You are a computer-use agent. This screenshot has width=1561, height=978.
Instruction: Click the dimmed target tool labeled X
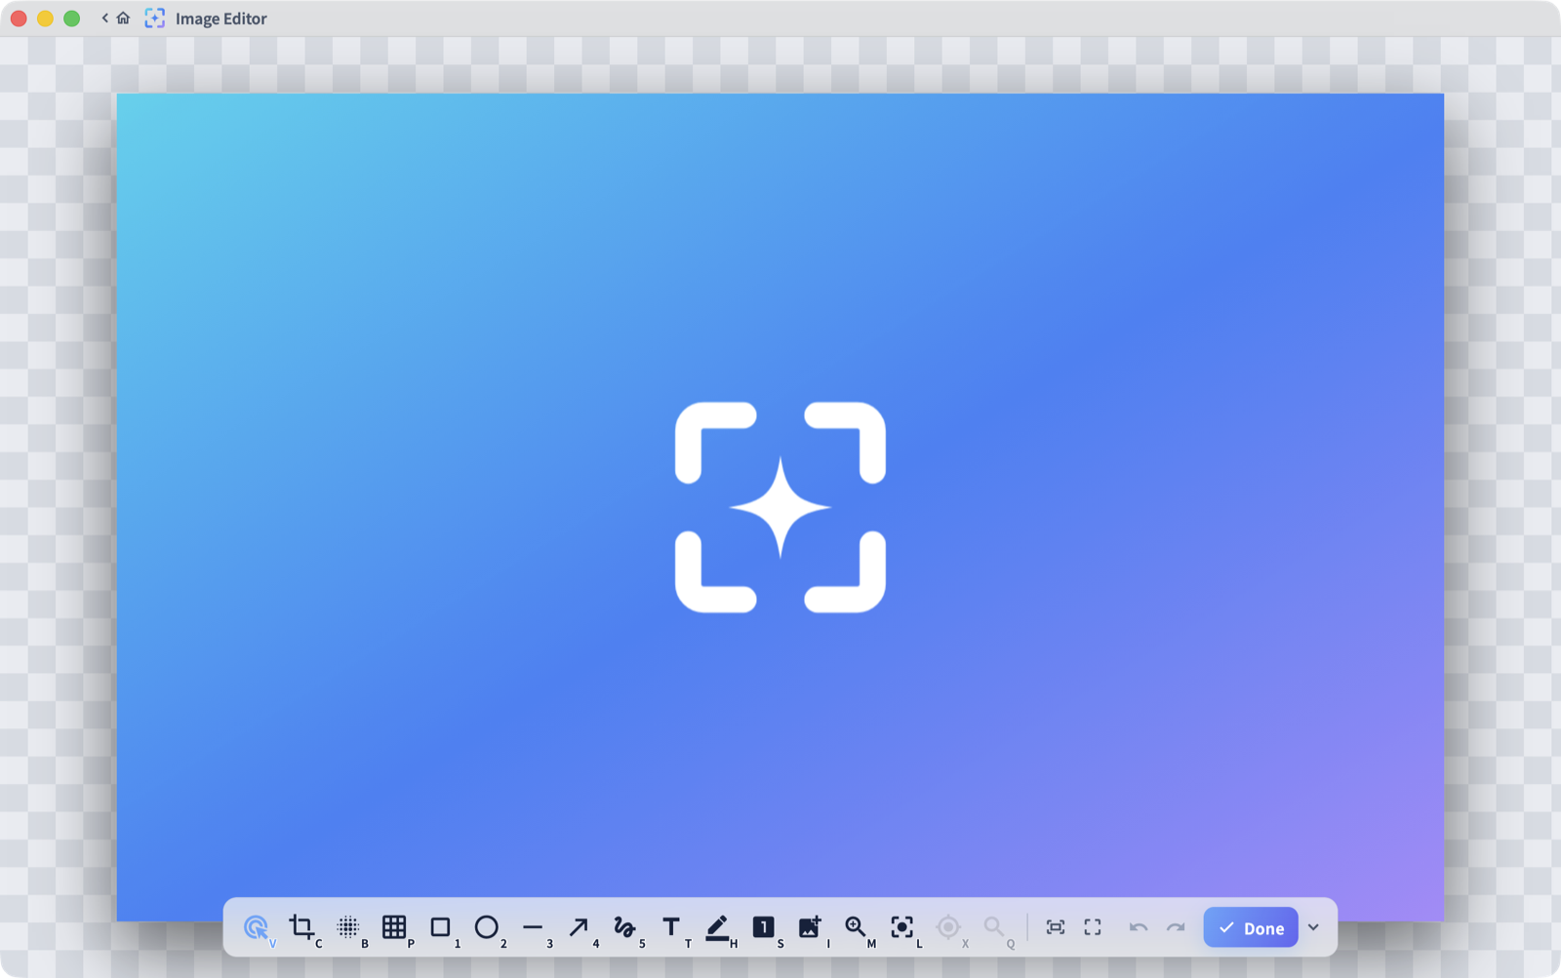tap(948, 927)
